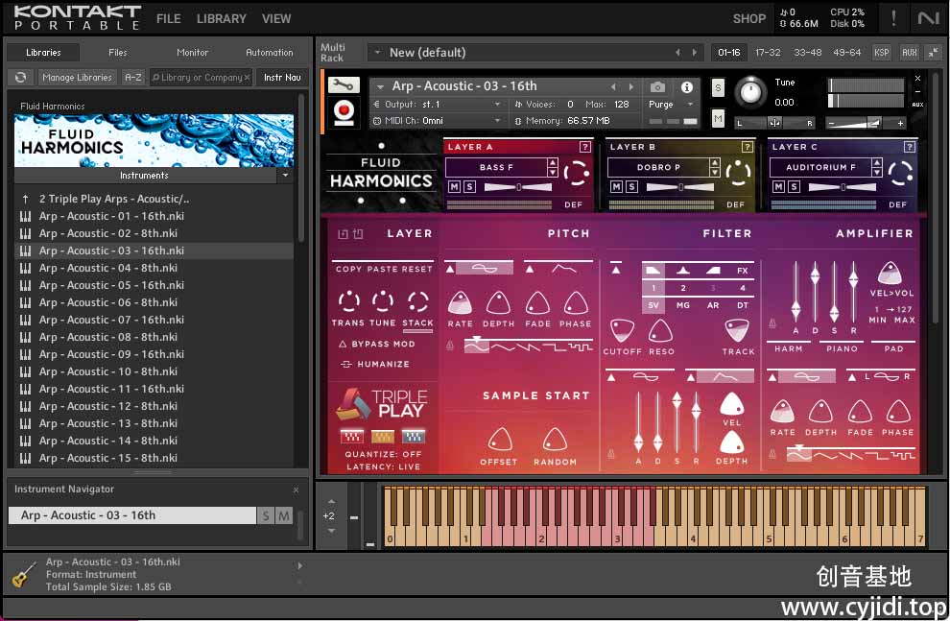The image size is (950, 621).
Task: Open Layer A help question mark
Action: pos(584,147)
